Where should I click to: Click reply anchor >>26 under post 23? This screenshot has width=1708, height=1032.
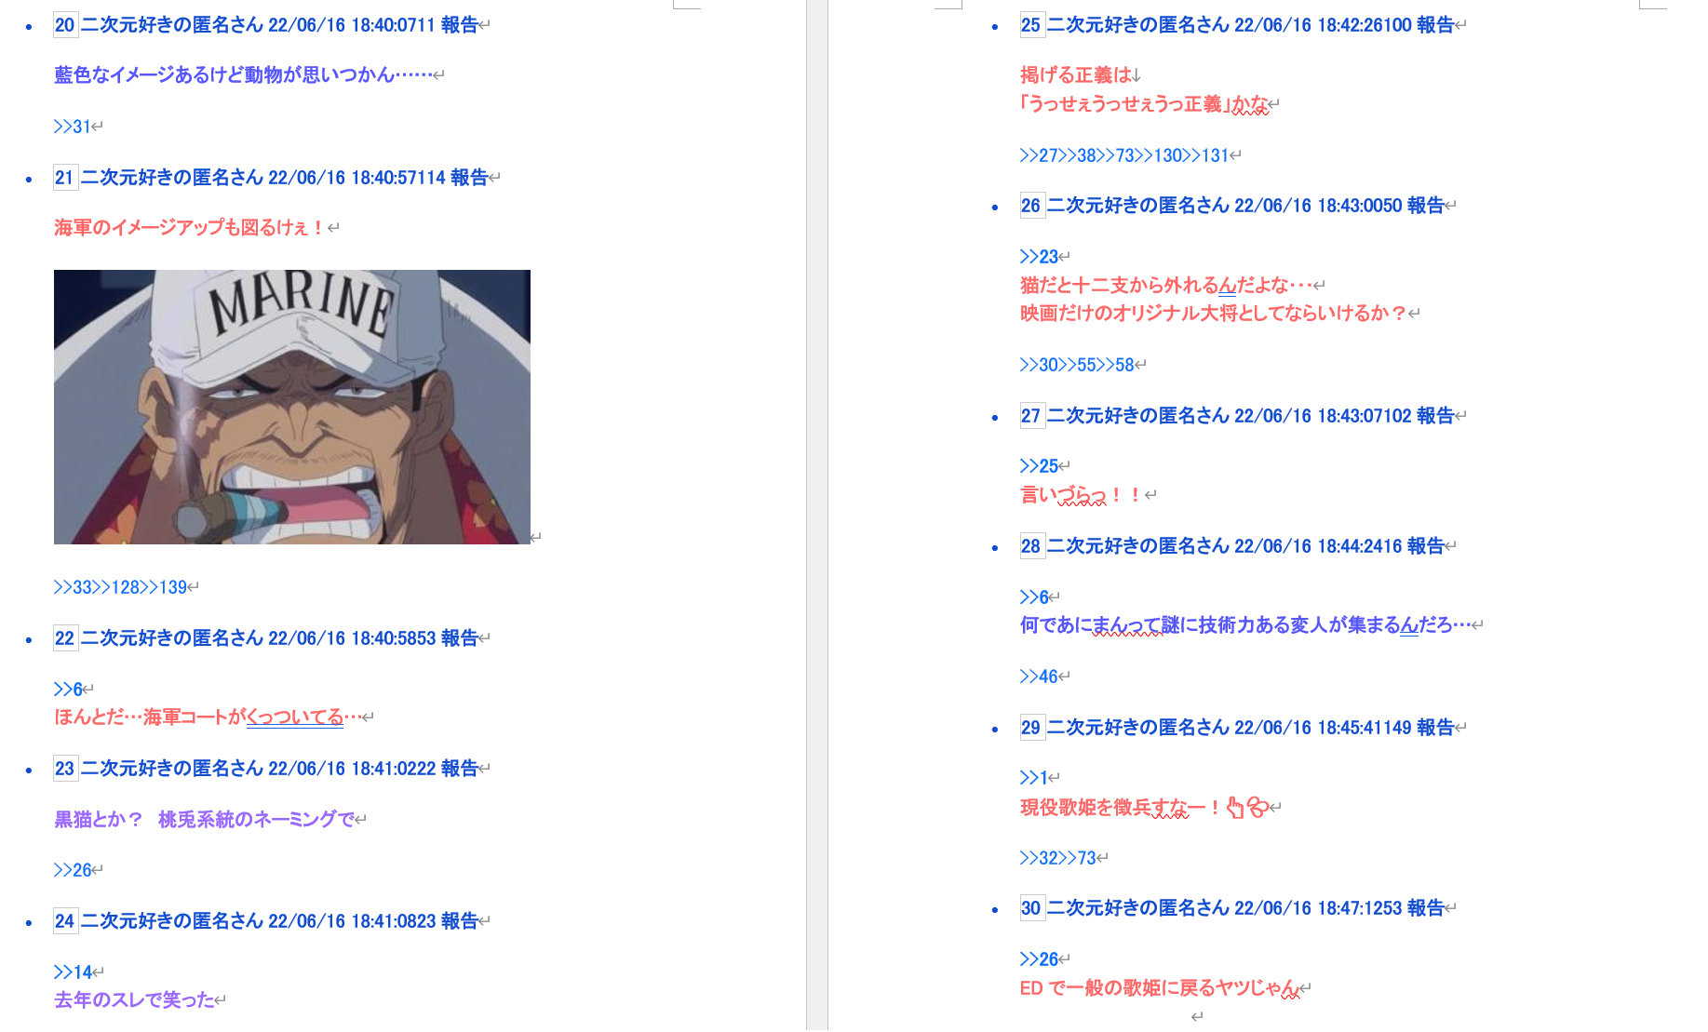(x=73, y=870)
